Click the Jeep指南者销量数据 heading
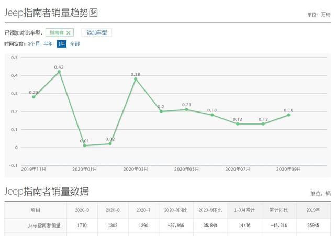 tap(47, 191)
